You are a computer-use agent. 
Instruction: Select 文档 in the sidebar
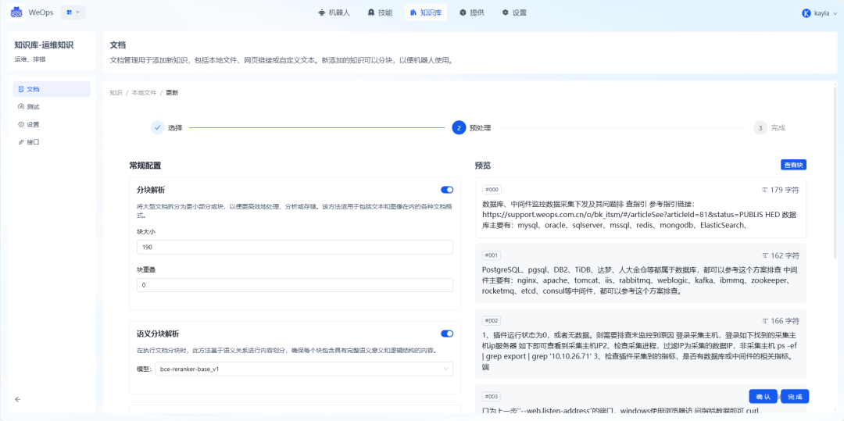pyautogui.click(x=52, y=89)
